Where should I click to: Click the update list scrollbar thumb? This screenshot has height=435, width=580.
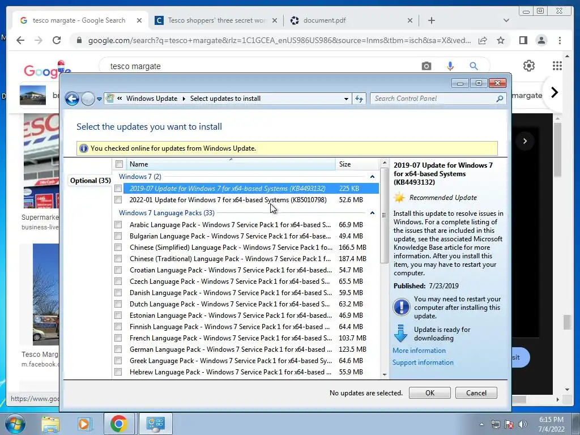pos(385,215)
